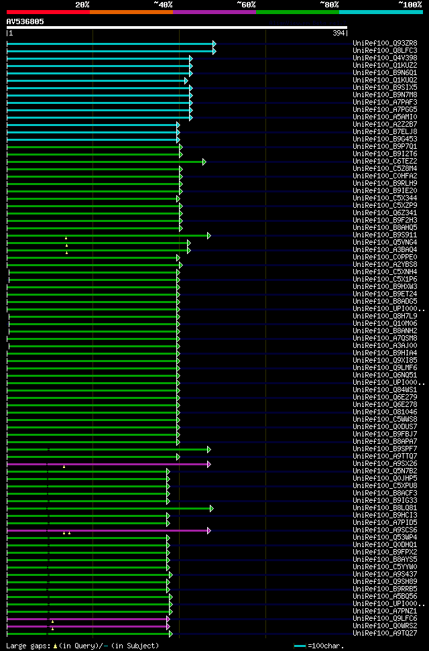
Task: Click the yellow gap marker under UniRef100_Q9LFC6 bar
Action: (52, 622)
